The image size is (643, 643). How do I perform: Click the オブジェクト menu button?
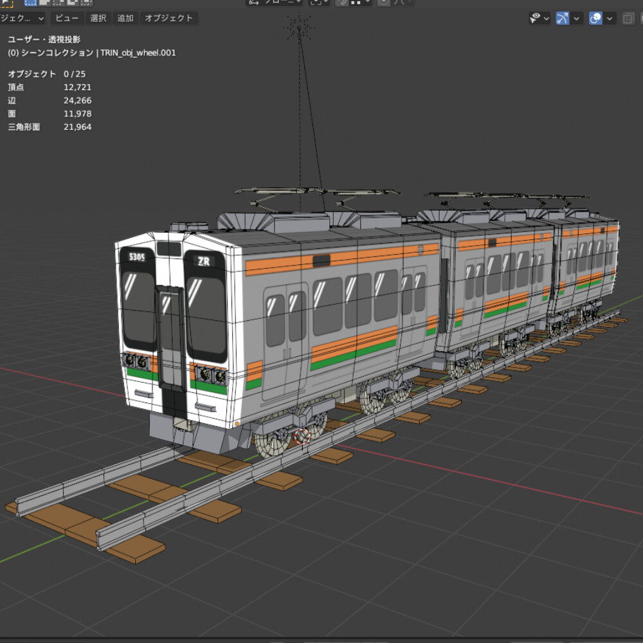168,18
